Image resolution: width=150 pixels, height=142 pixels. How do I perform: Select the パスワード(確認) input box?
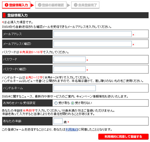click(x=69, y=69)
